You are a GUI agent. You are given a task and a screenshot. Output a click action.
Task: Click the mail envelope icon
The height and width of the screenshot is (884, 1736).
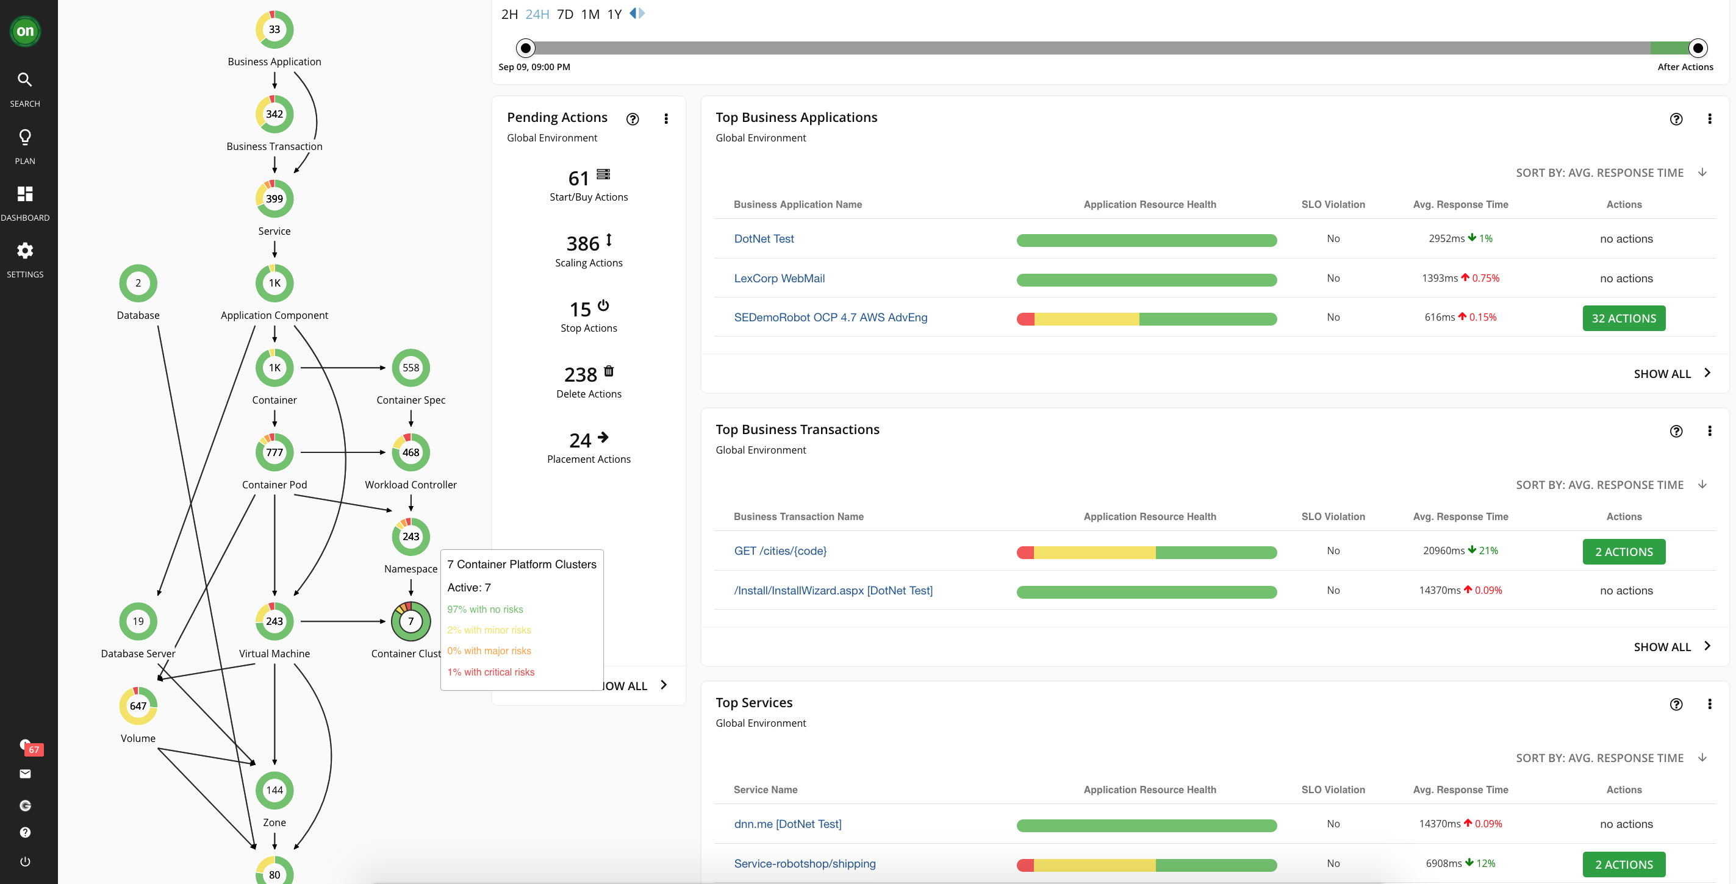point(25,774)
